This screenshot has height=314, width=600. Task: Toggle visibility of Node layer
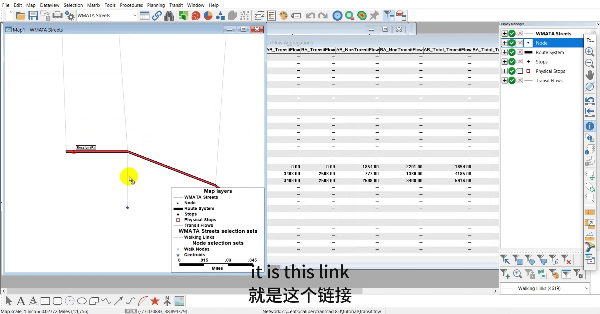pos(512,43)
